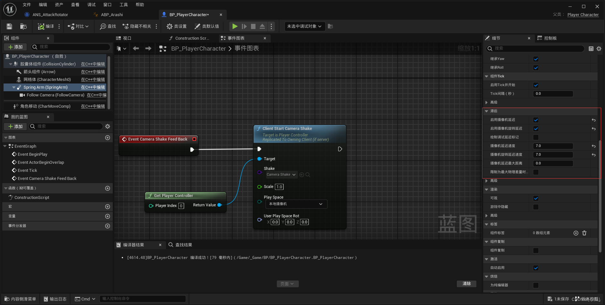Select Follow Camera component
This screenshot has width=605, height=305.
56,95
